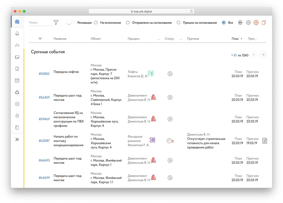Open the filter funnel next to search
Screen dimensions: 283x203
point(56,22)
